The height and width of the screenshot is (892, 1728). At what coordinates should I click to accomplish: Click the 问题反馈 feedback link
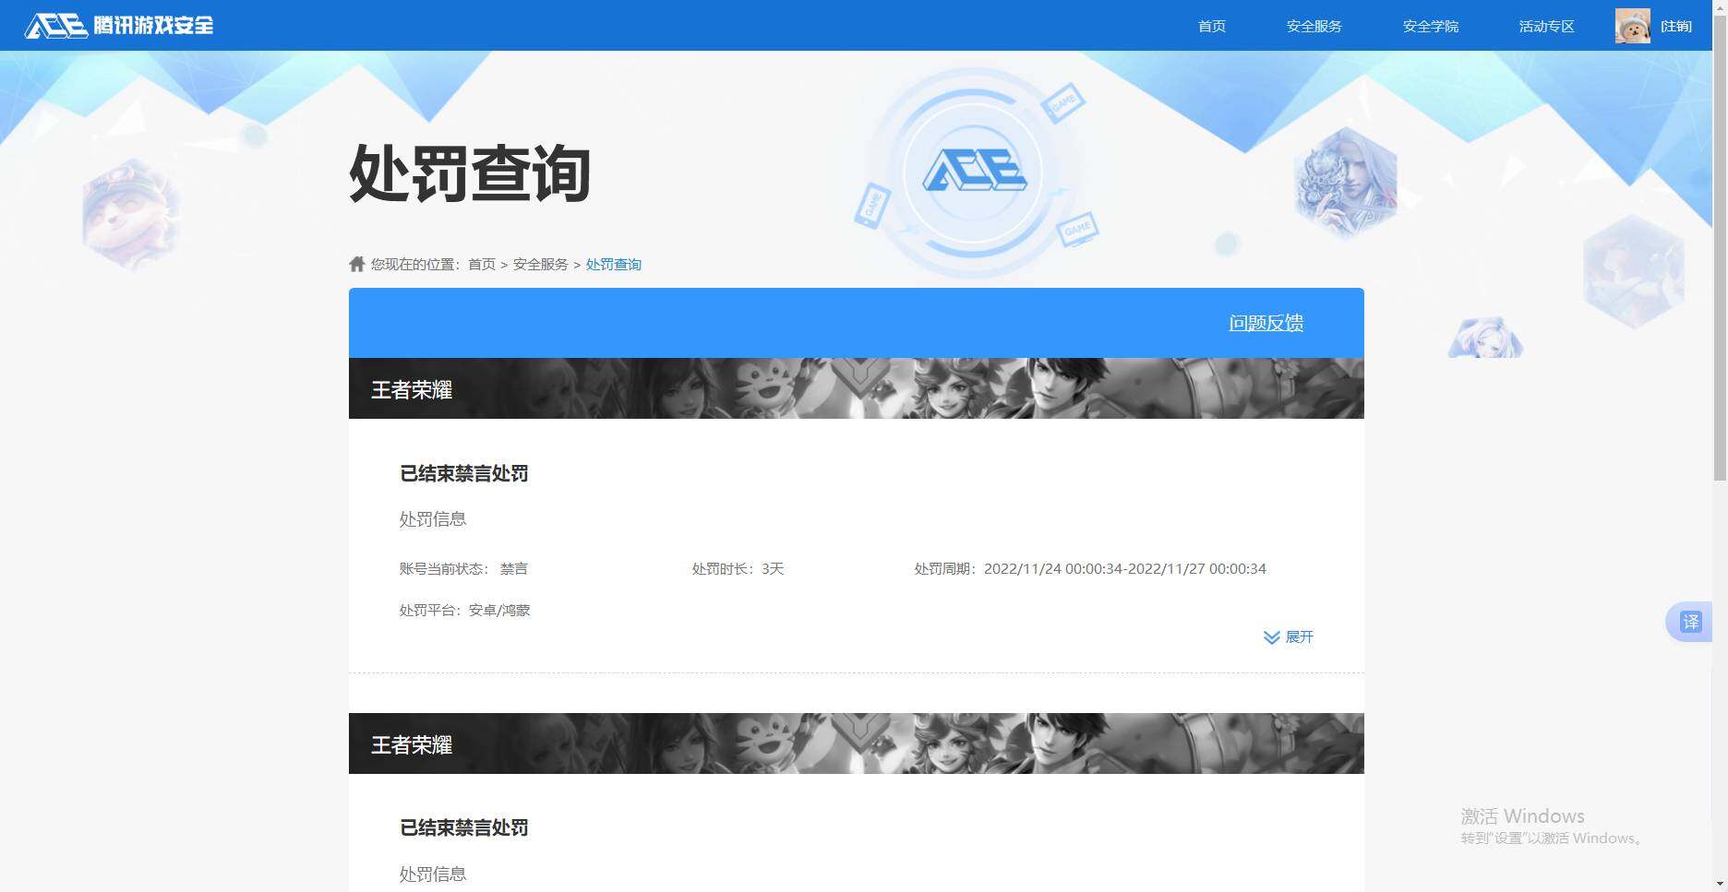pyautogui.click(x=1266, y=323)
